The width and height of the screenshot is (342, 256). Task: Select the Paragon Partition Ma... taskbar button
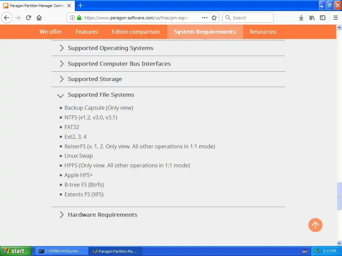coord(116,251)
